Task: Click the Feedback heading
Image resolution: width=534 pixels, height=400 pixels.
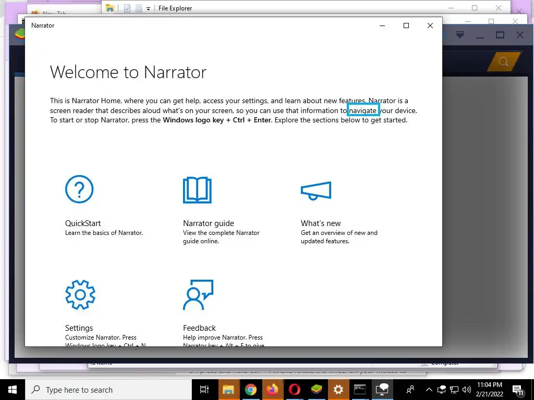Action: pyautogui.click(x=199, y=328)
